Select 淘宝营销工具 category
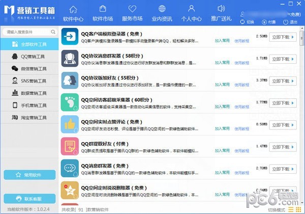This screenshot has width=305, height=214. pyautogui.click(x=29, y=118)
